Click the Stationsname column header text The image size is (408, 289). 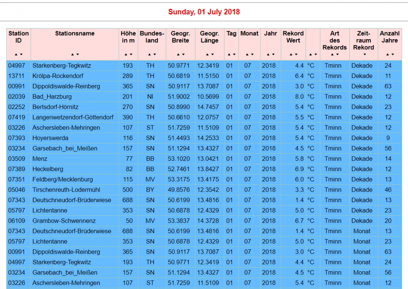(75, 33)
